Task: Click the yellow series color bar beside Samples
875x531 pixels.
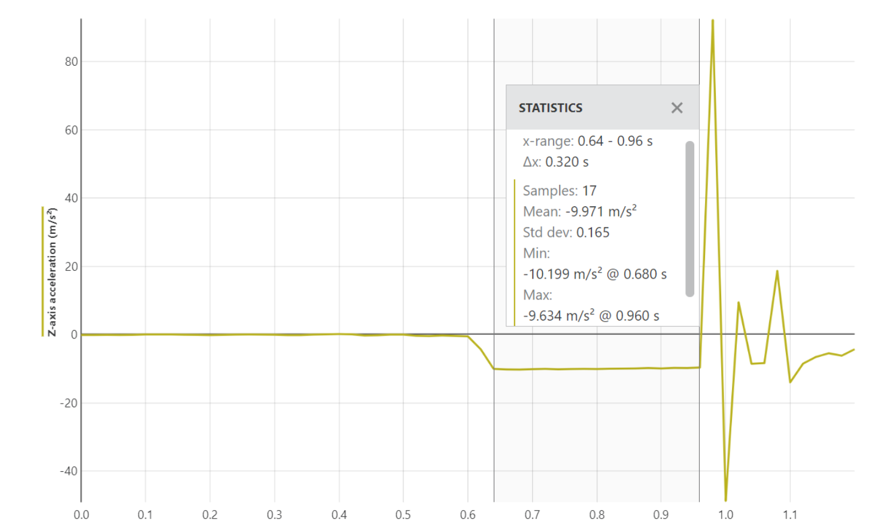Action: tap(515, 251)
